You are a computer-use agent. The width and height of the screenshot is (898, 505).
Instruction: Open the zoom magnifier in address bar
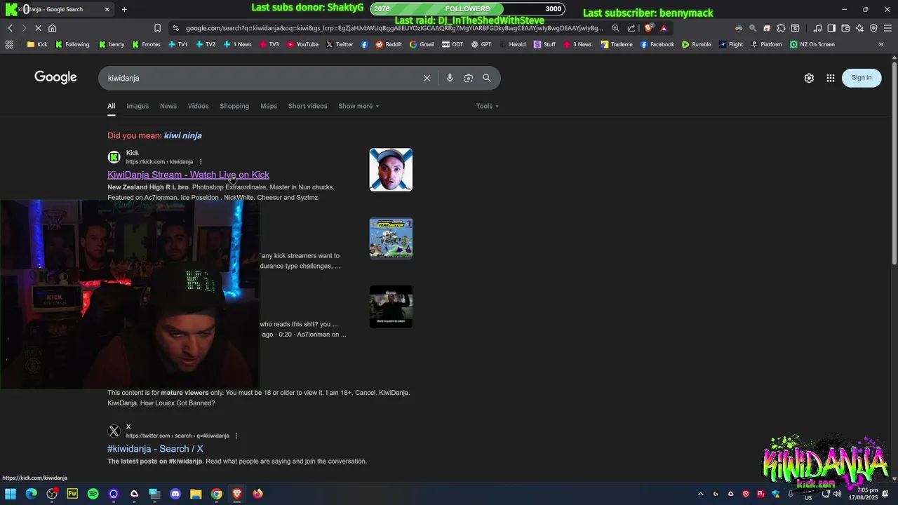click(x=615, y=28)
